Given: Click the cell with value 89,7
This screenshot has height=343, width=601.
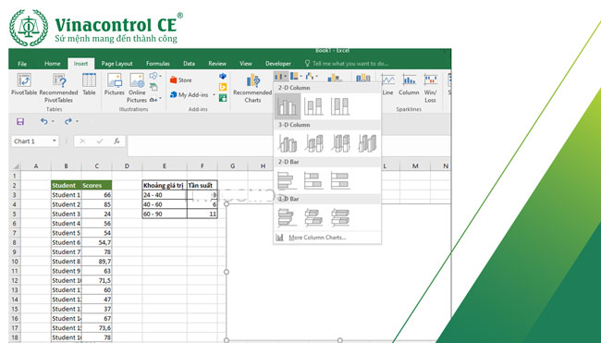Looking at the screenshot, I should tap(96, 262).
